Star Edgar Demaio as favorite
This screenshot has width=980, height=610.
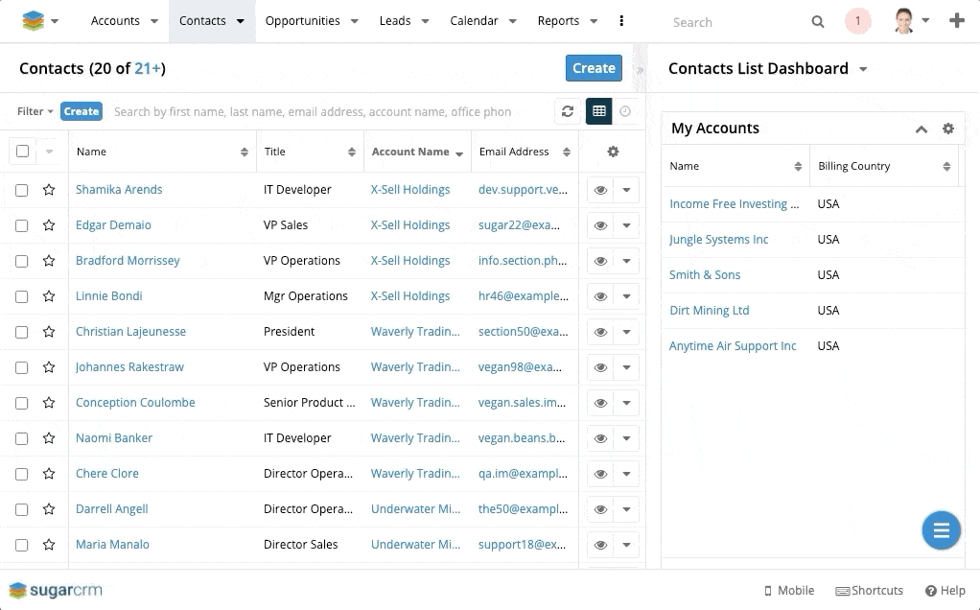coord(49,225)
